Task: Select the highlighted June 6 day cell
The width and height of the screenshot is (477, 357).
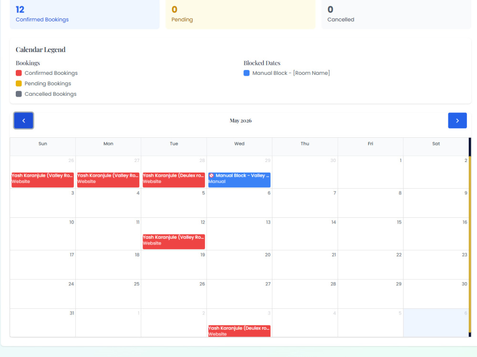Action: click(x=436, y=323)
